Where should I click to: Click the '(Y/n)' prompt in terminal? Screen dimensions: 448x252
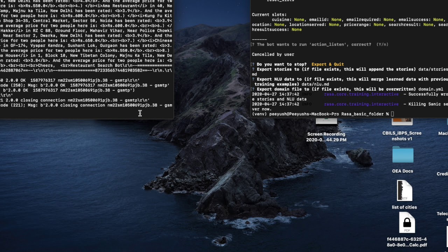tap(382, 44)
